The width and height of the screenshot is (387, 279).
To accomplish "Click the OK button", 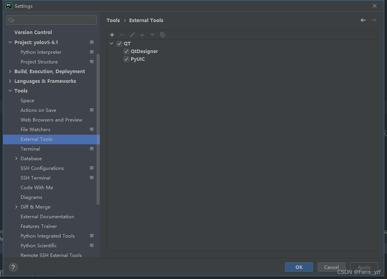I will pyautogui.click(x=299, y=267).
